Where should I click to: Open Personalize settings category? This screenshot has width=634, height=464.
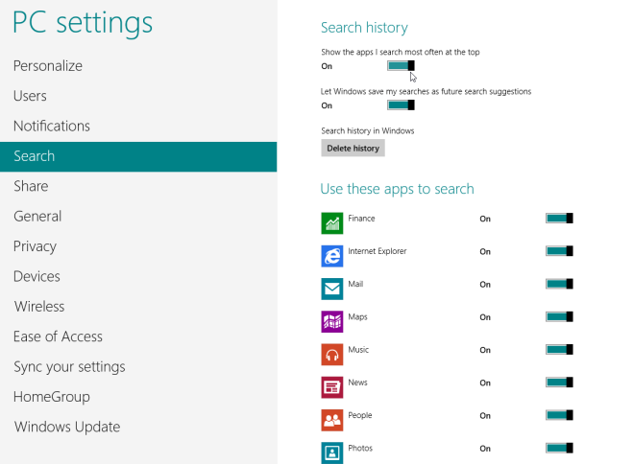point(138,66)
